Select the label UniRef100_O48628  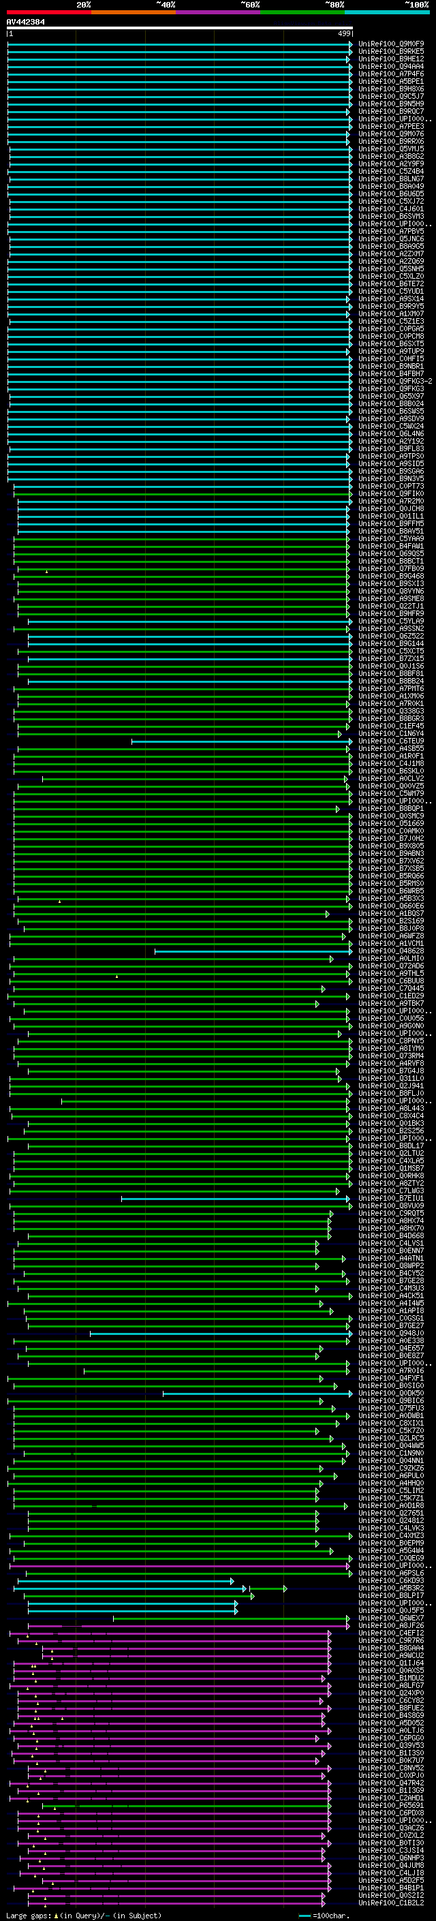pyautogui.click(x=391, y=951)
